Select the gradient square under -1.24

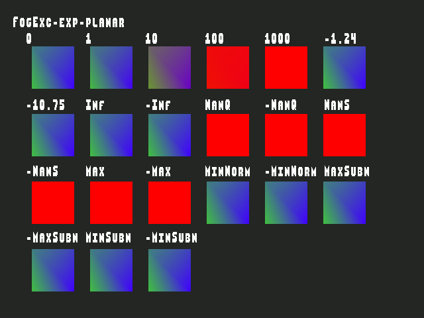[x=344, y=68]
